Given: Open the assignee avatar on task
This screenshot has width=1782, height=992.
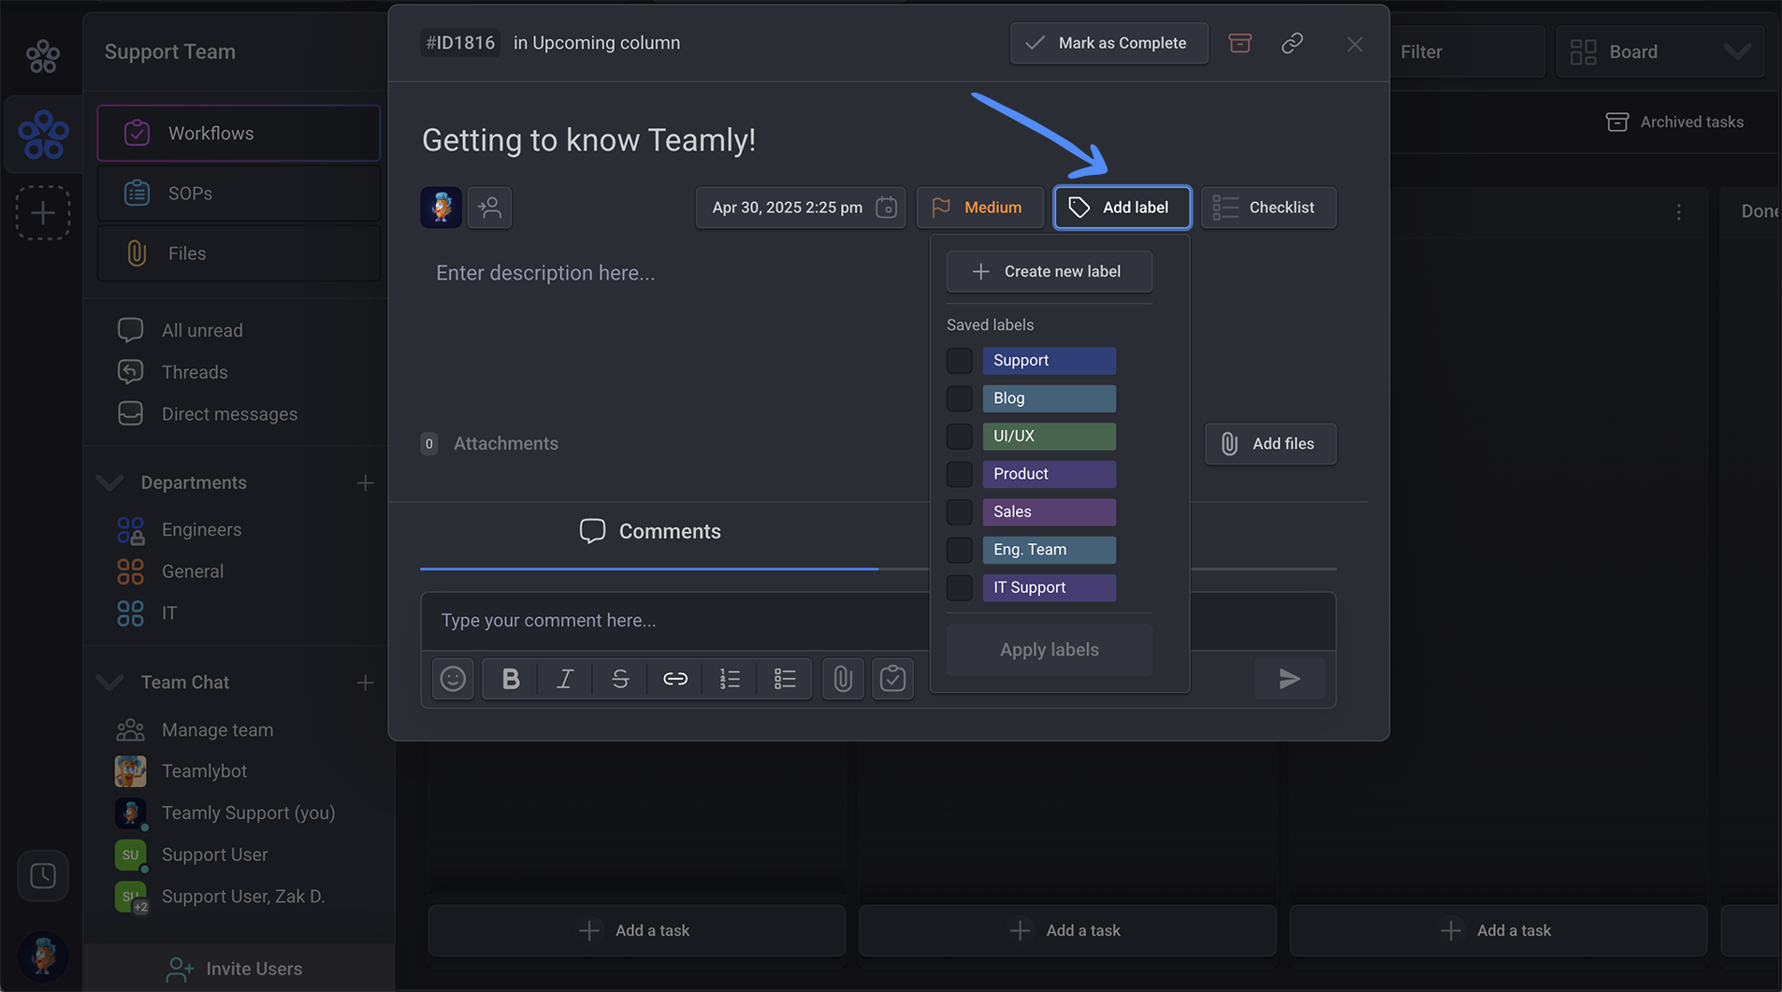Looking at the screenshot, I should pyautogui.click(x=441, y=207).
